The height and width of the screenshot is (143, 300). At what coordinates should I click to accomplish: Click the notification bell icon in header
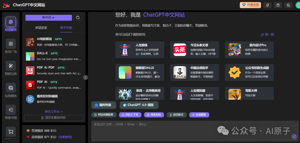point(267,5)
